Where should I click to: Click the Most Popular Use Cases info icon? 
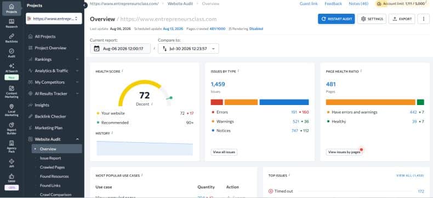point(142,175)
